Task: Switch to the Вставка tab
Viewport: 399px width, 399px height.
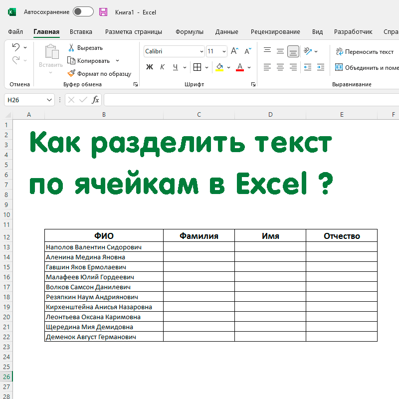Action: pos(81,32)
